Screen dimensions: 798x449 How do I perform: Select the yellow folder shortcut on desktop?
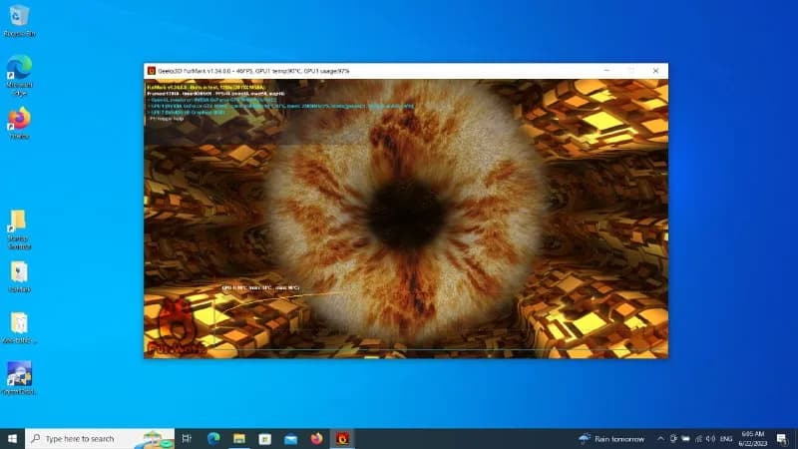pyautogui.click(x=19, y=229)
